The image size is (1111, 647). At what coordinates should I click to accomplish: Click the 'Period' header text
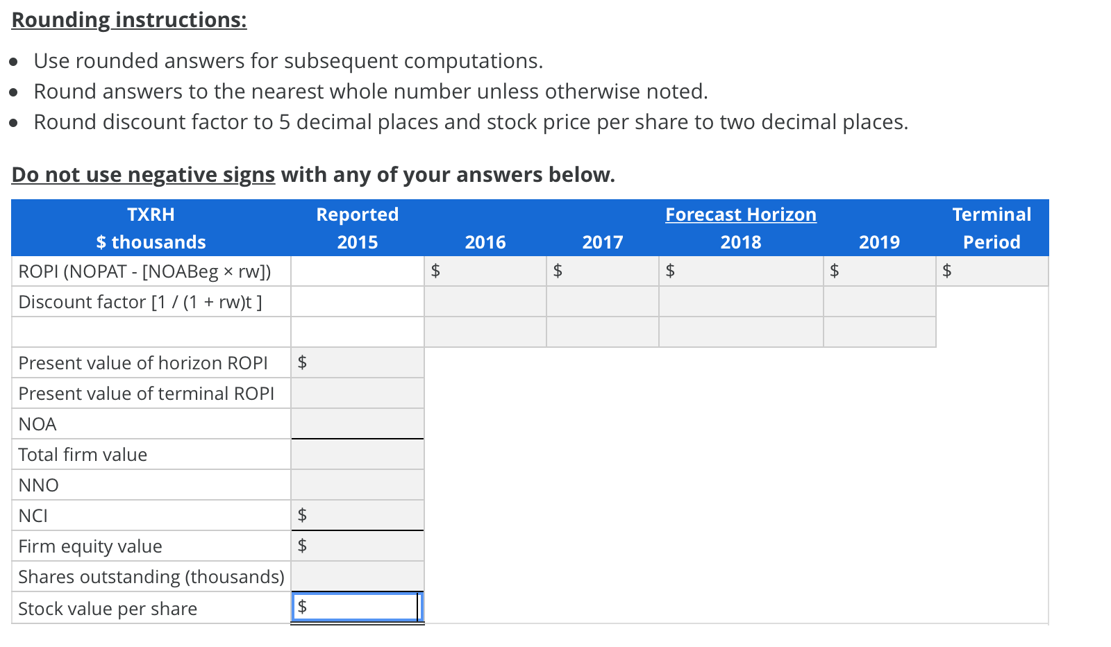(992, 242)
